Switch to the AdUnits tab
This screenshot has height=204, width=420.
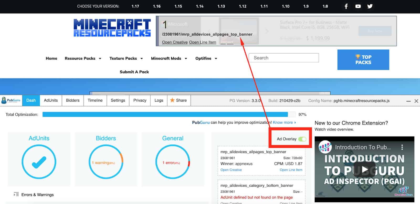click(x=51, y=100)
